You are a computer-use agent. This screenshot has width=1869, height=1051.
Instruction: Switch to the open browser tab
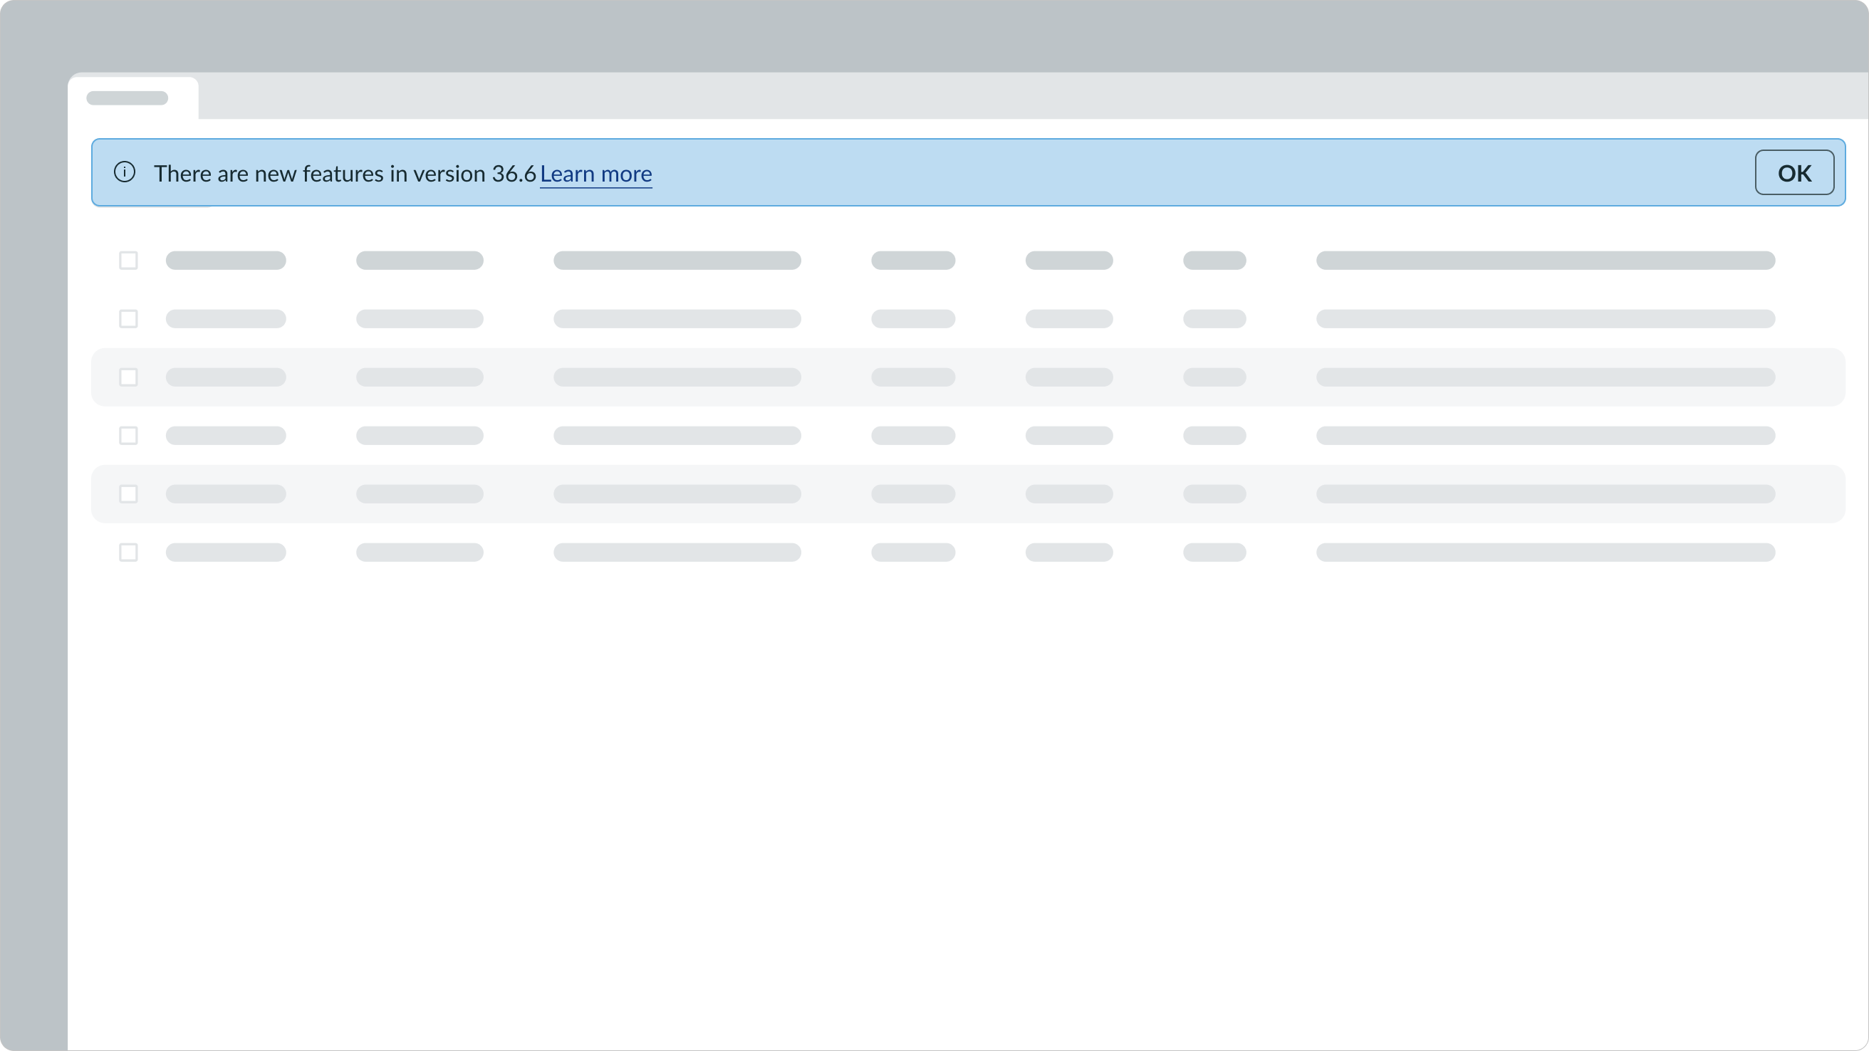click(134, 97)
